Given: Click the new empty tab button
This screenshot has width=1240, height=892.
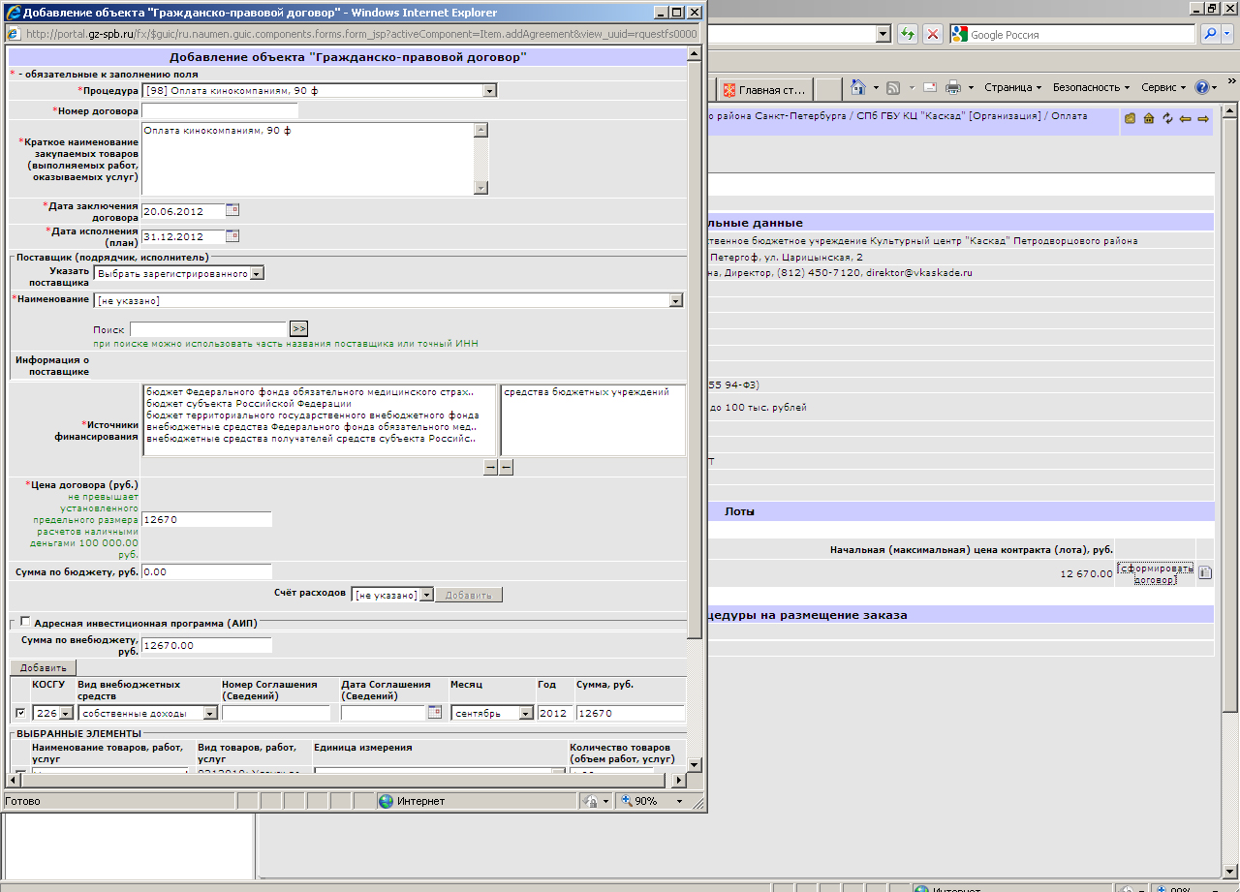Looking at the screenshot, I should (826, 90).
